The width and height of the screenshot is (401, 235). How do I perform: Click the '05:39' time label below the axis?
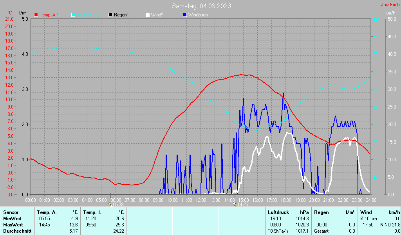(118, 205)
